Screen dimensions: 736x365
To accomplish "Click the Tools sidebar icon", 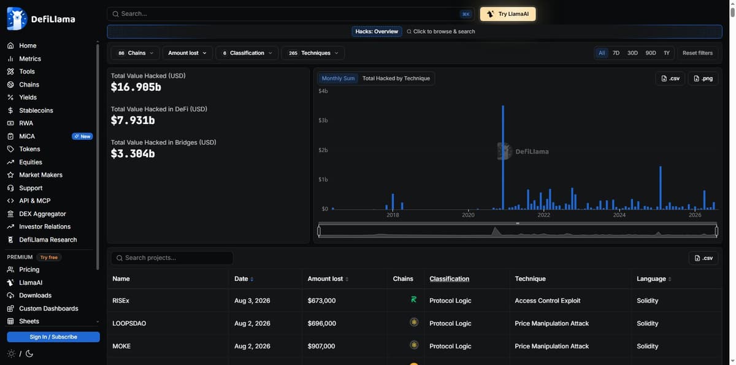I will [10, 72].
